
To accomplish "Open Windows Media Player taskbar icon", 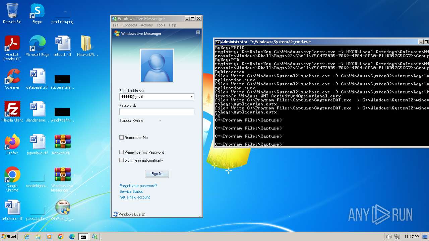I will 49,237.
